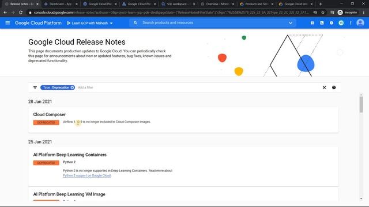
Task: Switch to the Dashboard browser tab
Action: (61, 4)
